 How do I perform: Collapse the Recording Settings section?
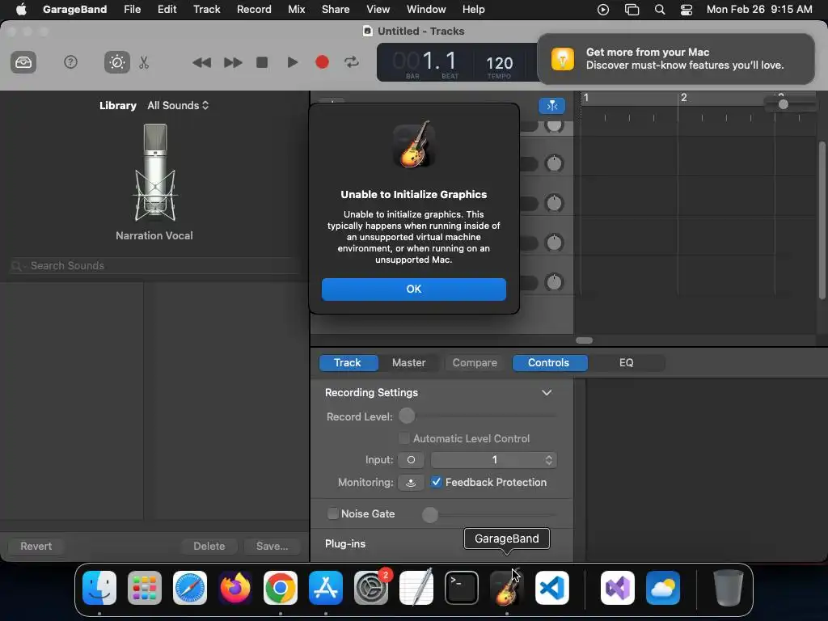point(547,392)
